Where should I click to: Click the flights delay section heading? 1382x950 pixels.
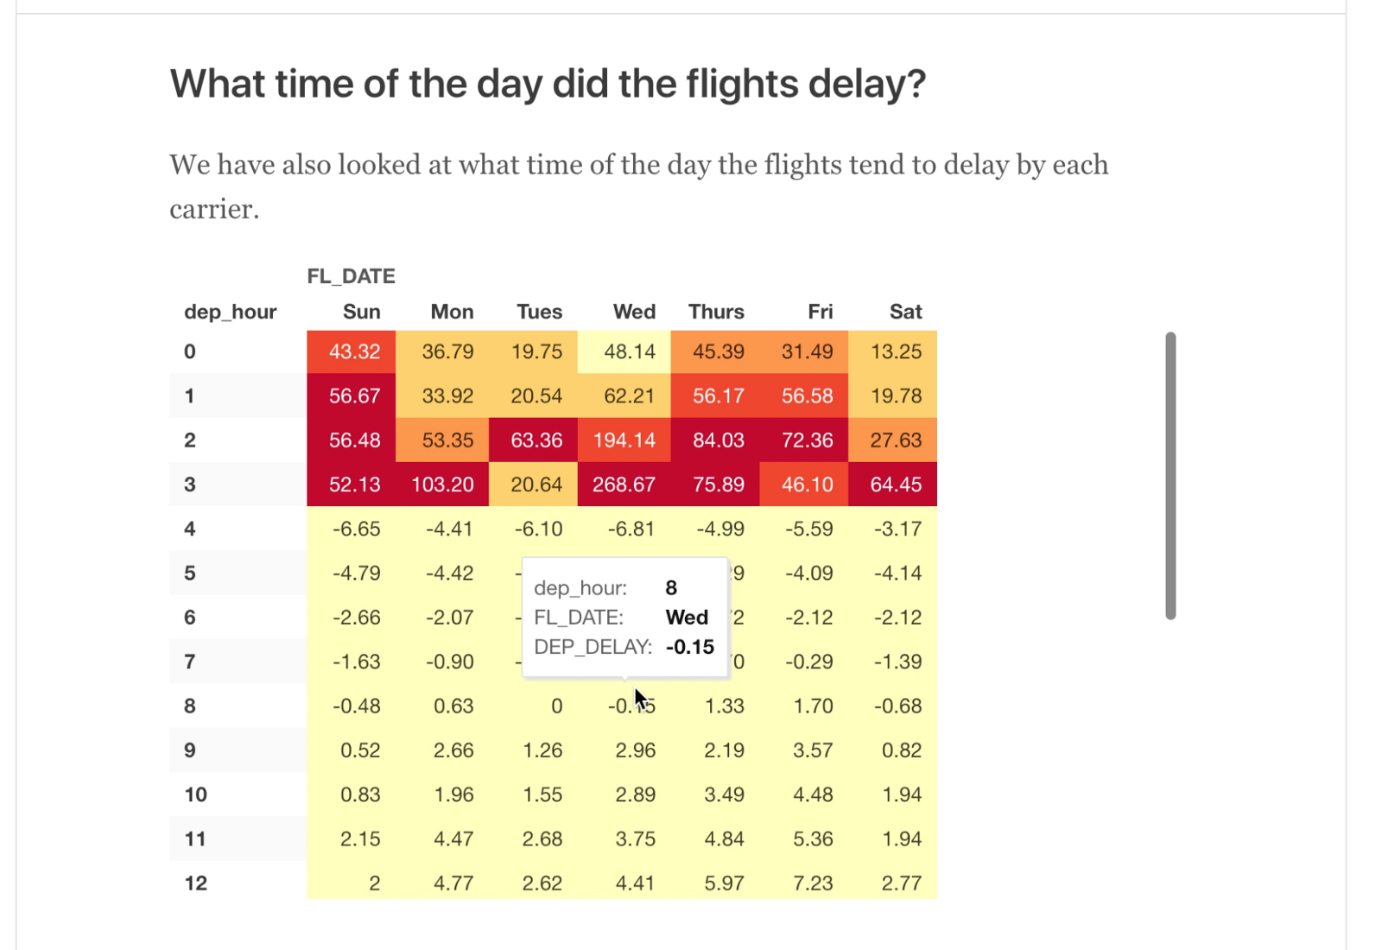click(x=548, y=84)
